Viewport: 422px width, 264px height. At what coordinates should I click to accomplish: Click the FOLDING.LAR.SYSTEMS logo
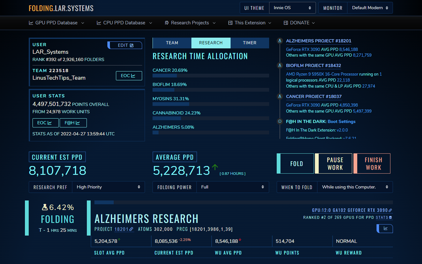(61, 8)
